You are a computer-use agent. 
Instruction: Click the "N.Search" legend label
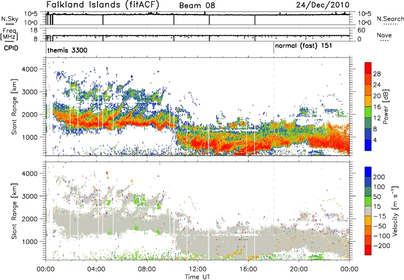pos(390,19)
